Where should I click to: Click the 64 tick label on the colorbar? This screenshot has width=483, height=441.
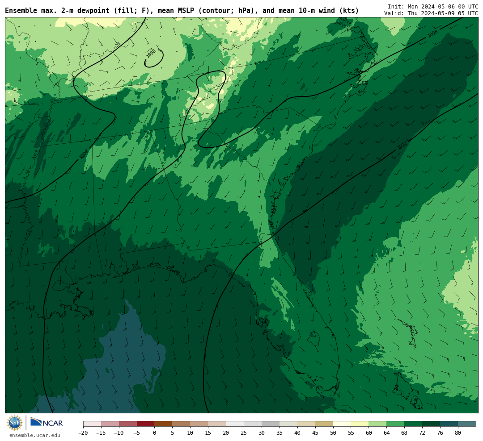click(x=386, y=433)
